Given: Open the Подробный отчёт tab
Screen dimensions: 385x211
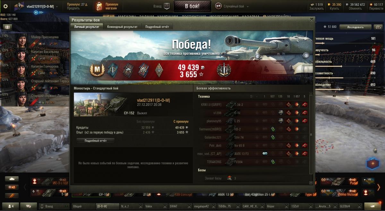Looking at the screenshot, I should [157, 27].
